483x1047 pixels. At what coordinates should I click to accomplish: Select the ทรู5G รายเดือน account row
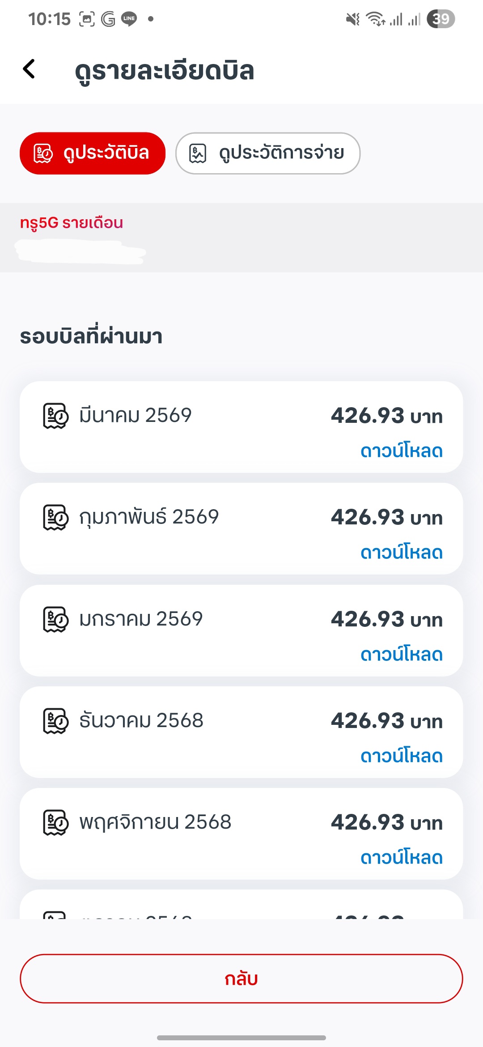tap(241, 237)
